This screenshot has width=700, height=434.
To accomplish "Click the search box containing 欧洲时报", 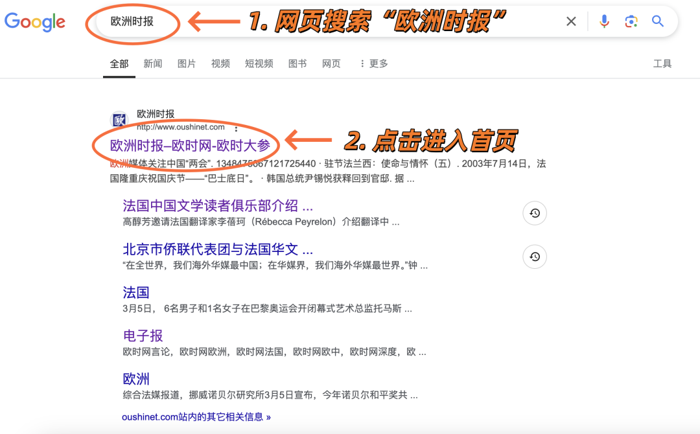I will click(324, 21).
